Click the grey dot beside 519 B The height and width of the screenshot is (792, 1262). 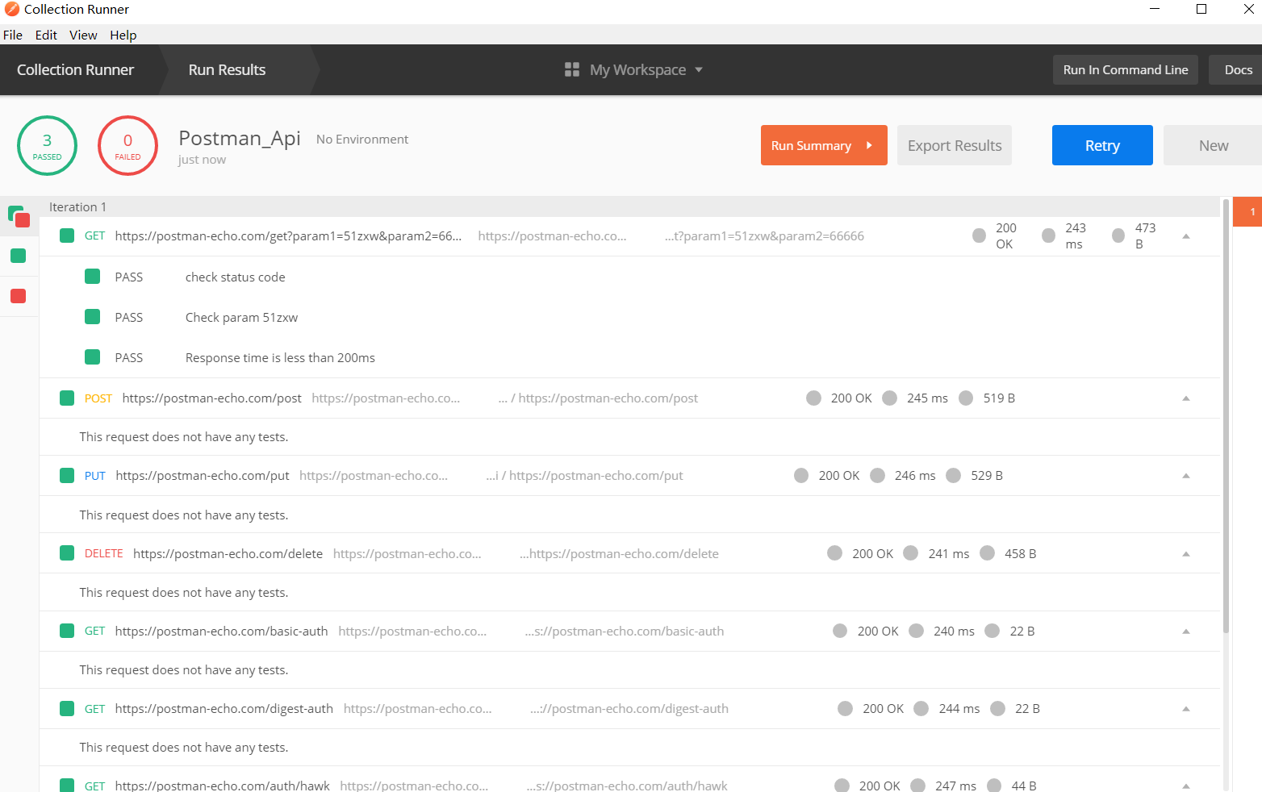click(x=966, y=398)
